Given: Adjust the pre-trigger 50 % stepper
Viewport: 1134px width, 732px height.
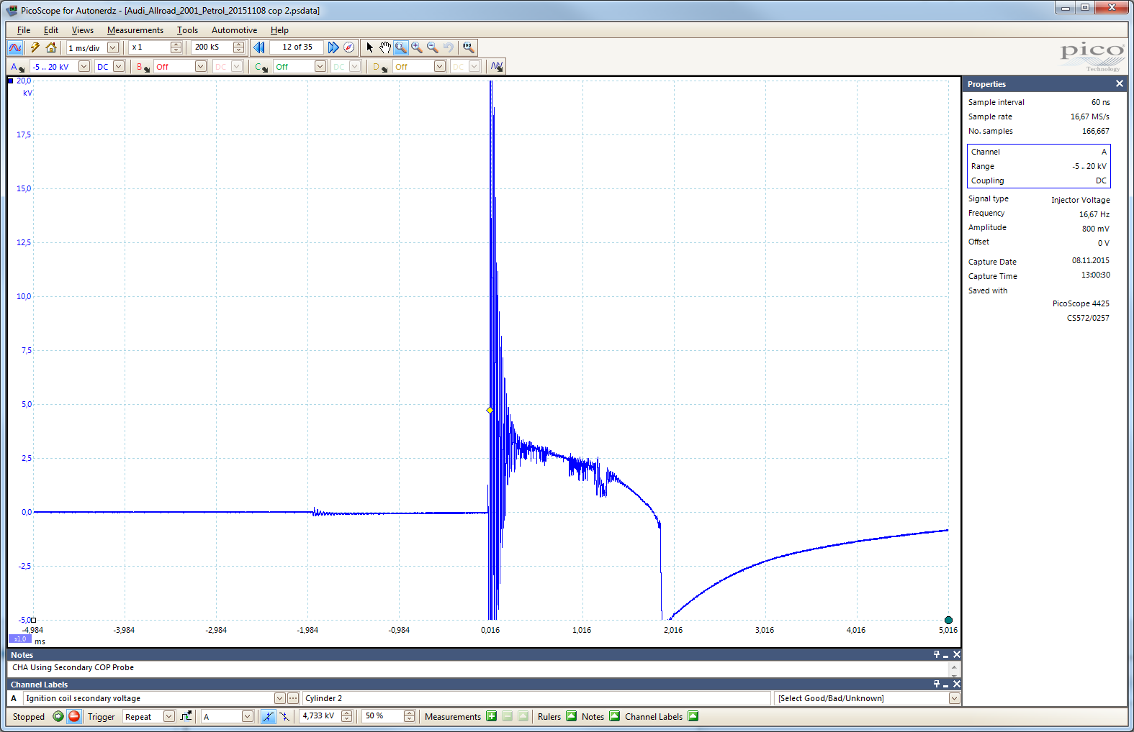Looking at the screenshot, I should pos(410,716).
